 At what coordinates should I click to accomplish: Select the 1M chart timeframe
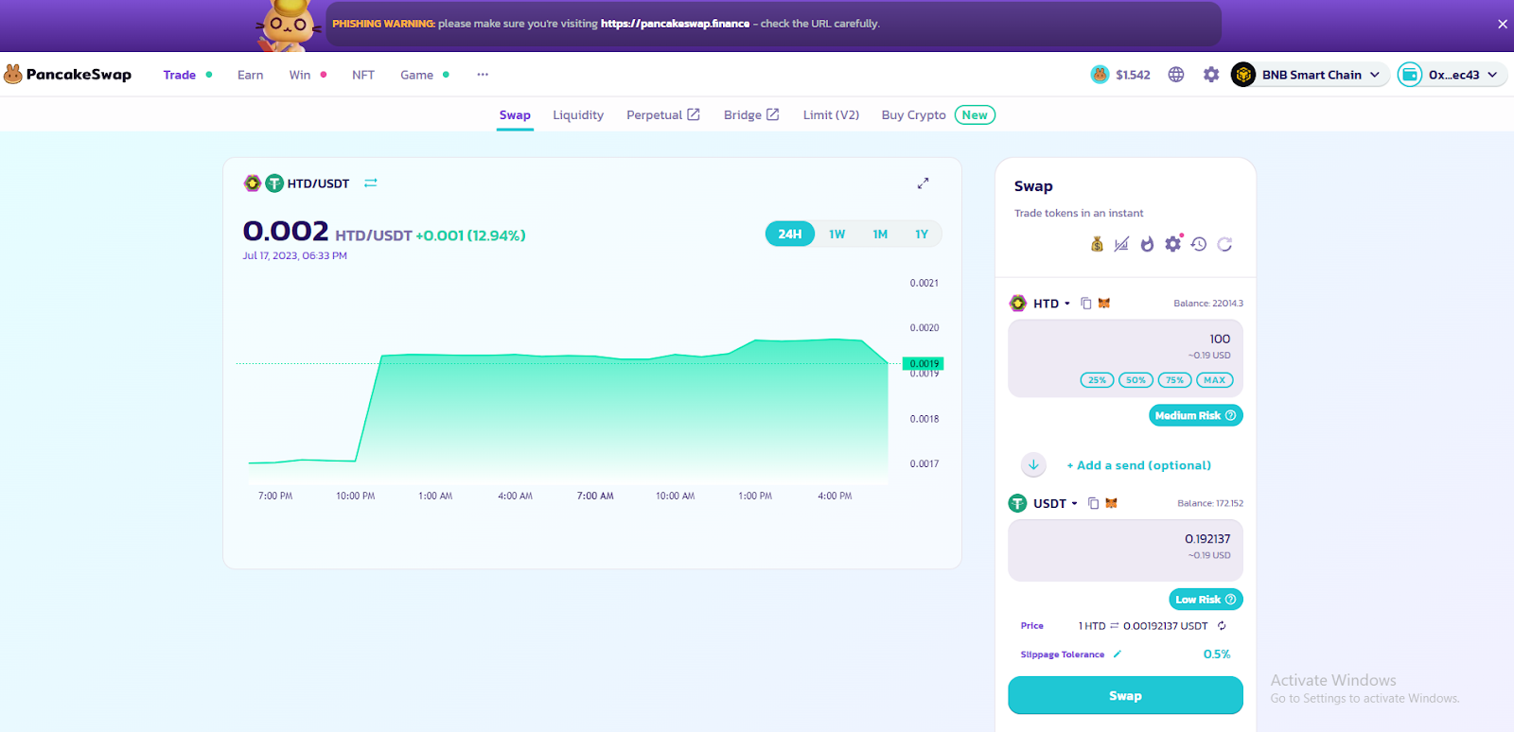[880, 234]
